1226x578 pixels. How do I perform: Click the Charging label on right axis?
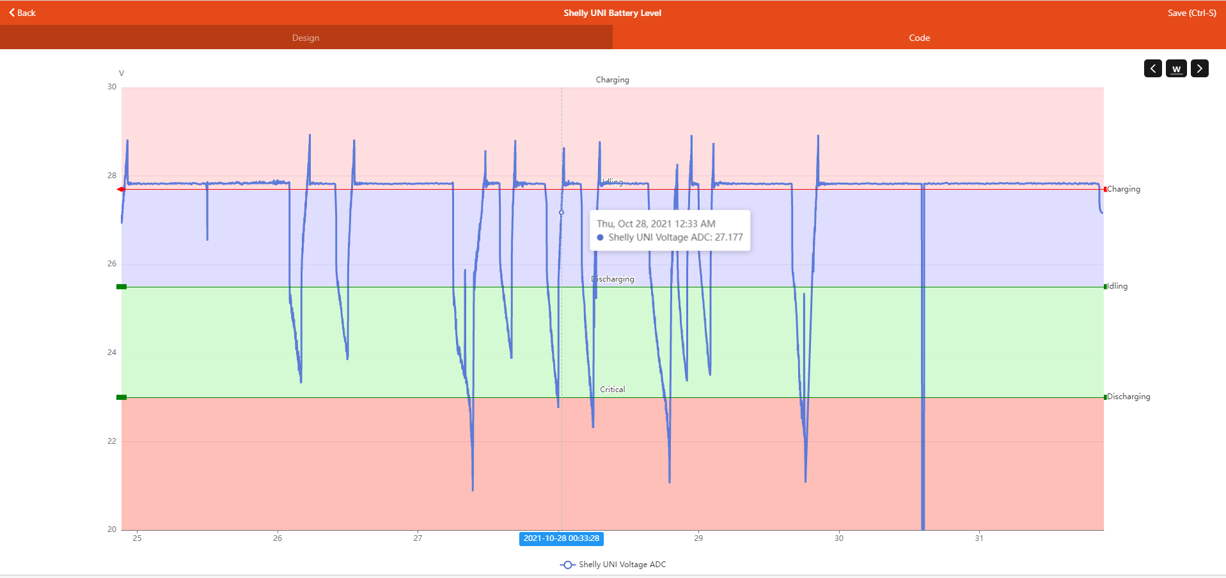[x=1123, y=189]
